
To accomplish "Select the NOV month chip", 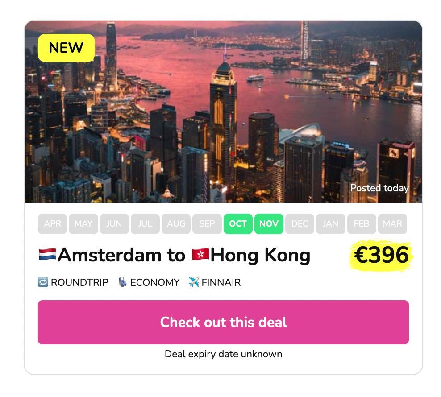I will coord(269,224).
